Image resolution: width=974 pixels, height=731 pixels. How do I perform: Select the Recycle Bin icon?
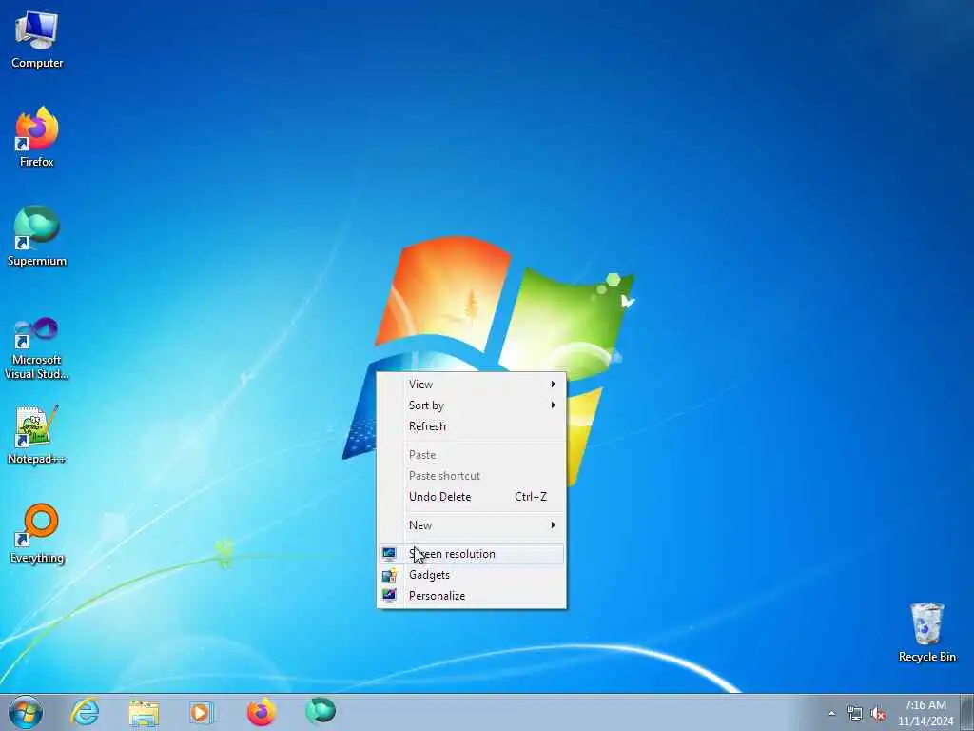point(926,633)
